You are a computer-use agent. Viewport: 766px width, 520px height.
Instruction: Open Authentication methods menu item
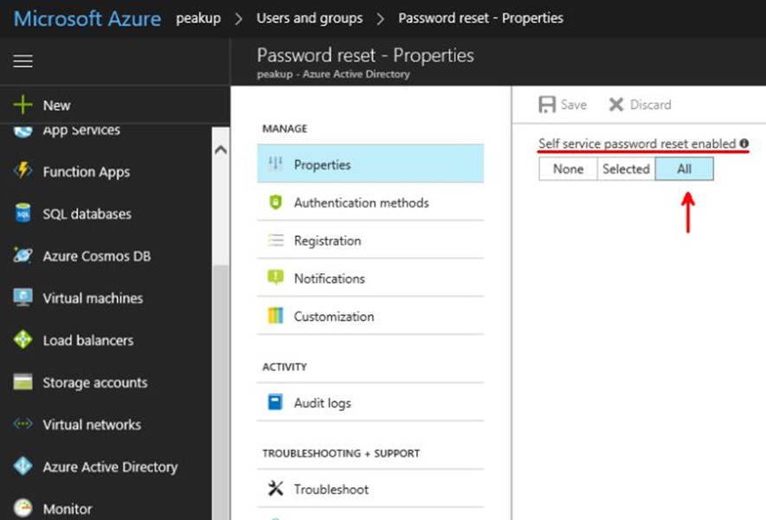[x=370, y=202]
